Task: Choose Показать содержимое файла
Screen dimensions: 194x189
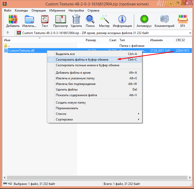Action: coord(94,95)
